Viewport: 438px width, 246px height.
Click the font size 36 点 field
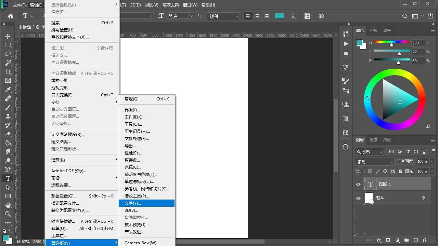tap(177, 16)
